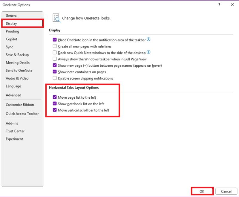Click the info icon beside Dock Quick Note option
This screenshot has height=197, width=239.
click(x=148, y=52)
